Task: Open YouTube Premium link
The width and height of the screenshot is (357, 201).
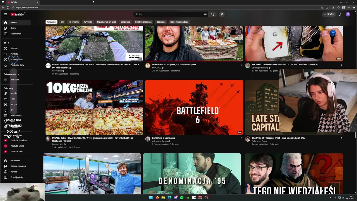Action: click(16, 140)
